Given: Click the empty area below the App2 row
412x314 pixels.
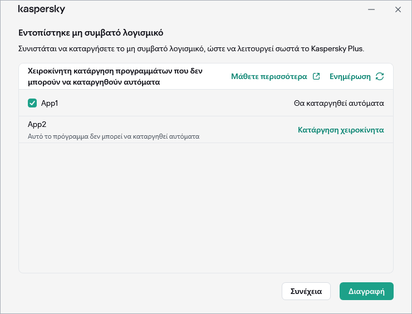Looking at the screenshot, I should [x=206, y=206].
